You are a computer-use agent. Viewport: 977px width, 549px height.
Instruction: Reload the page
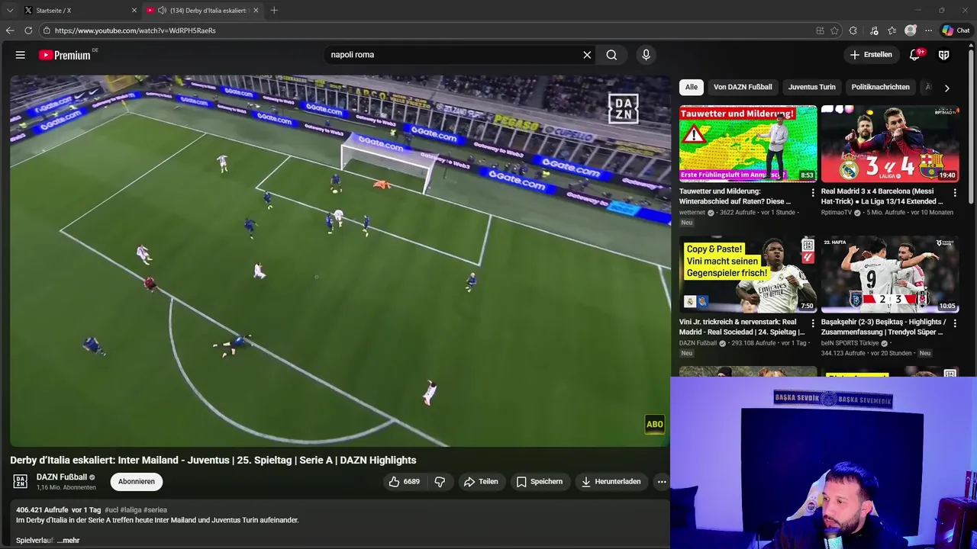click(28, 30)
